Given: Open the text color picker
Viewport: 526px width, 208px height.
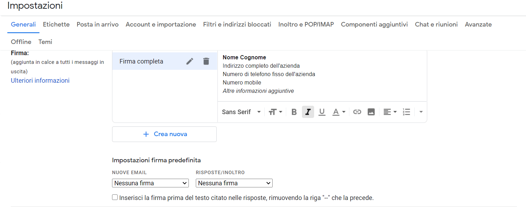Looking at the screenshot, I should 338,112.
